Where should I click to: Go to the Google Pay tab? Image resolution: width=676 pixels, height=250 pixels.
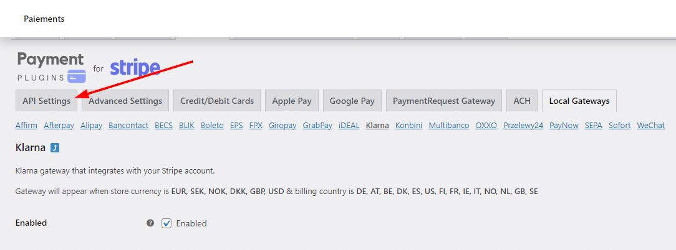pos(352,101)
